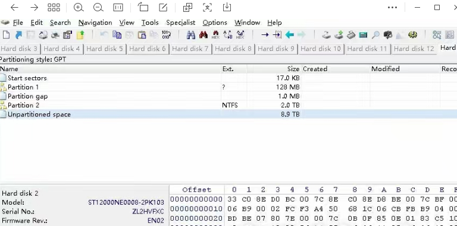The width and height of the screenshot is (457, 226).
Task: Switch to the Hard disk 5 tab
Action: [x=105, y=49]
